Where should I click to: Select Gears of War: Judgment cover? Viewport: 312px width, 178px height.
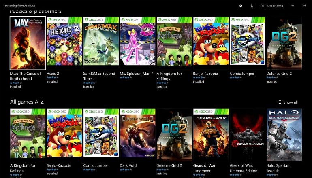[x=211, y=135]
